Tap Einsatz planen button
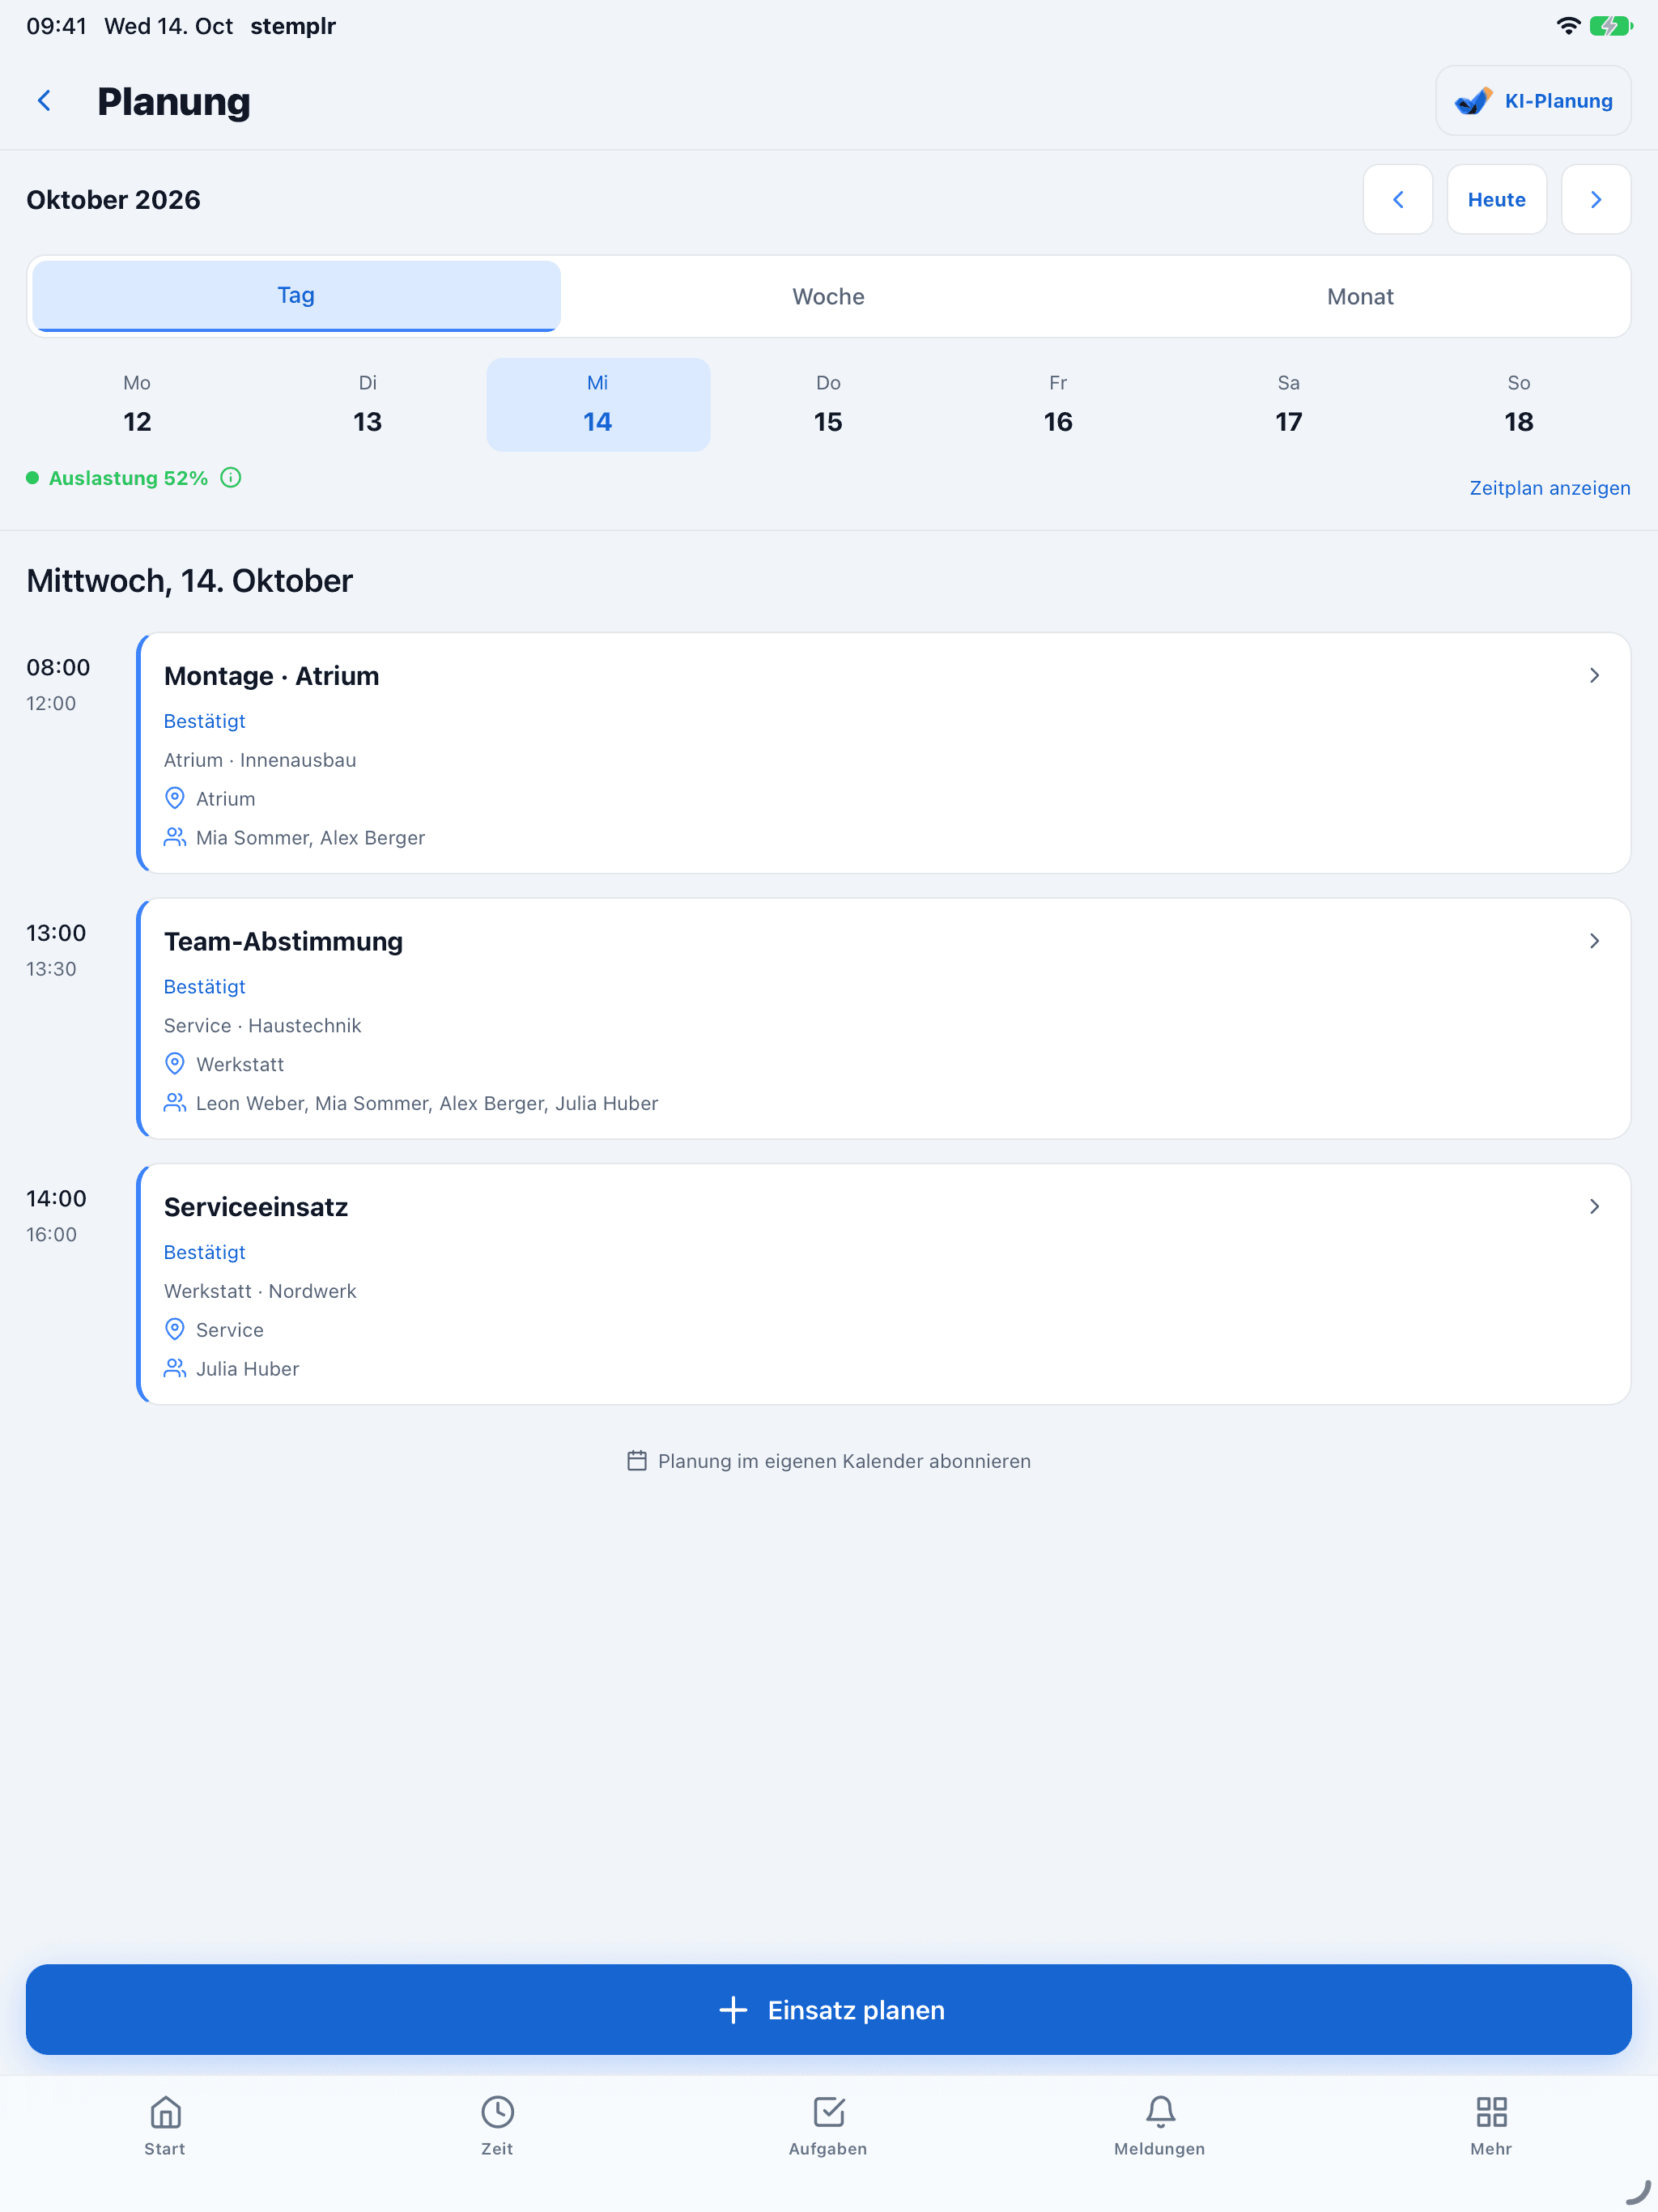 pyautogui.click(x=828, y=2010)
